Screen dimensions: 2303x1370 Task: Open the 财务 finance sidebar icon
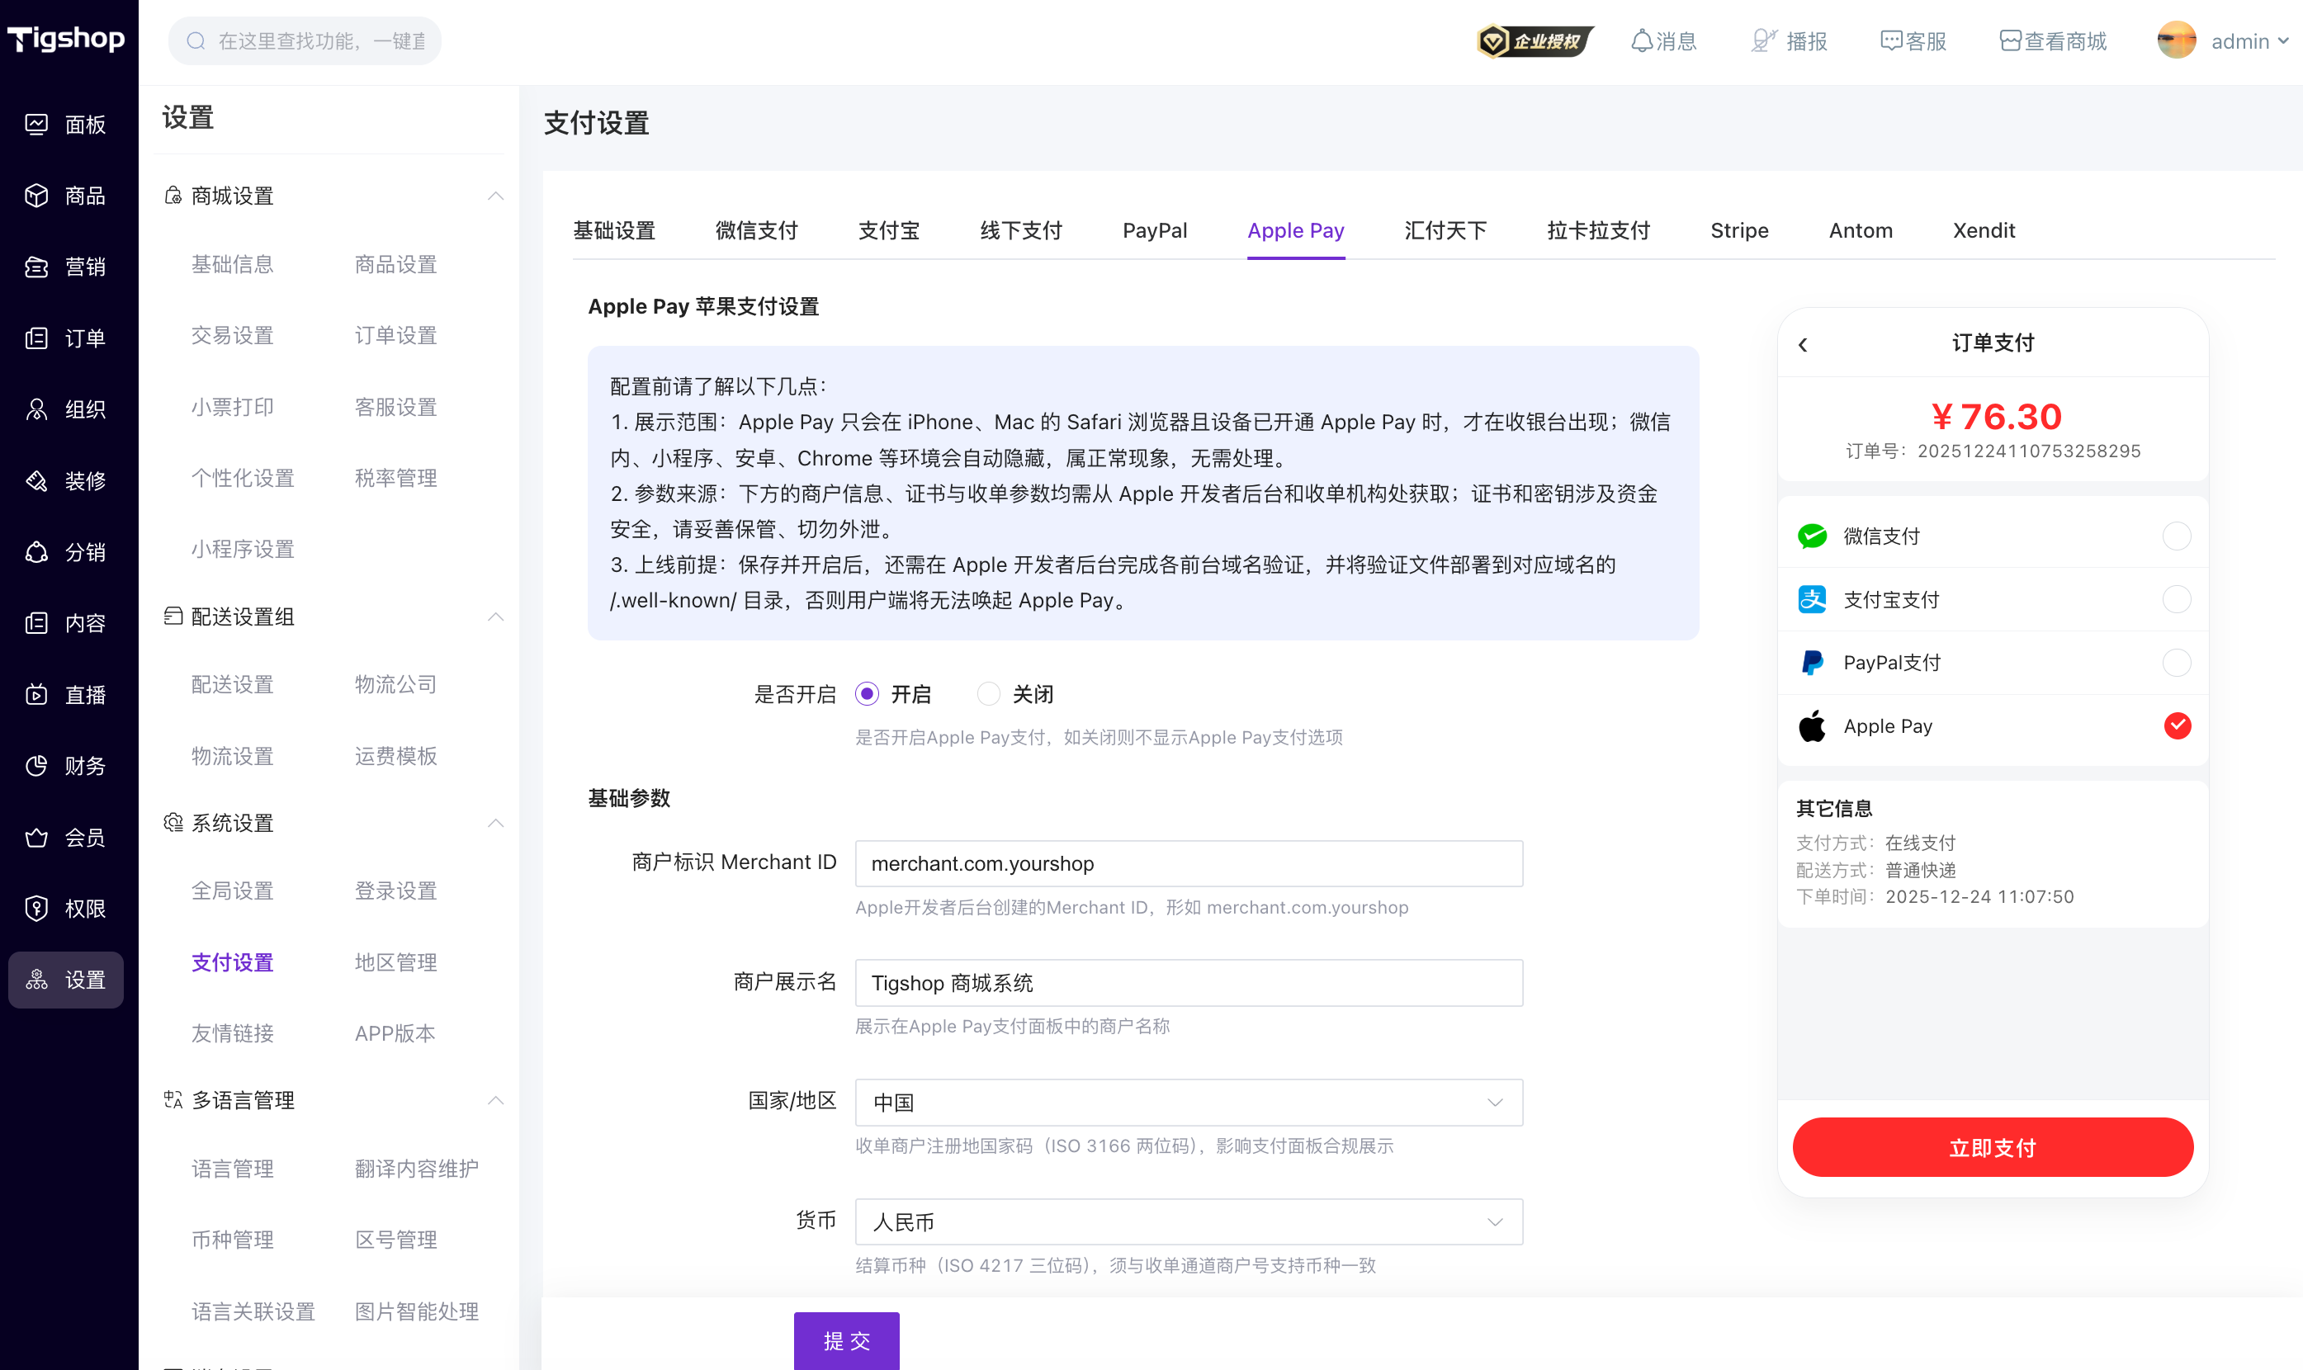tap(37, 765)
